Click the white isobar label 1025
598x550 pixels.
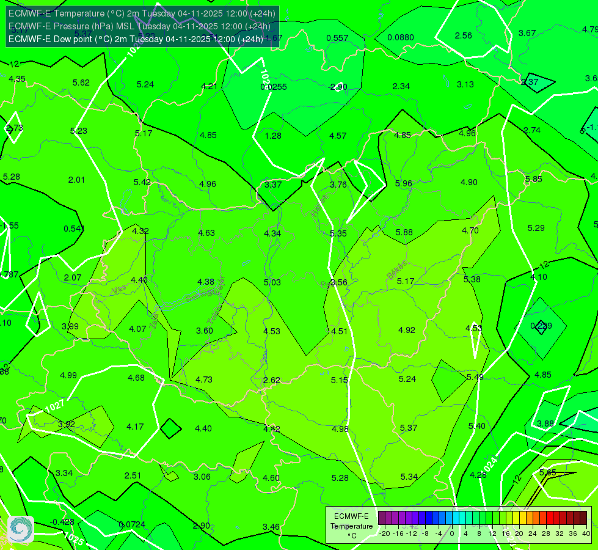[x=74, y=538]
